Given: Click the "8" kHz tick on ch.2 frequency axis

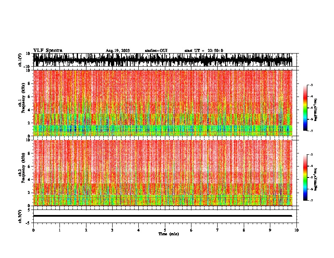Looking at the screenshot, I should 30,153.
